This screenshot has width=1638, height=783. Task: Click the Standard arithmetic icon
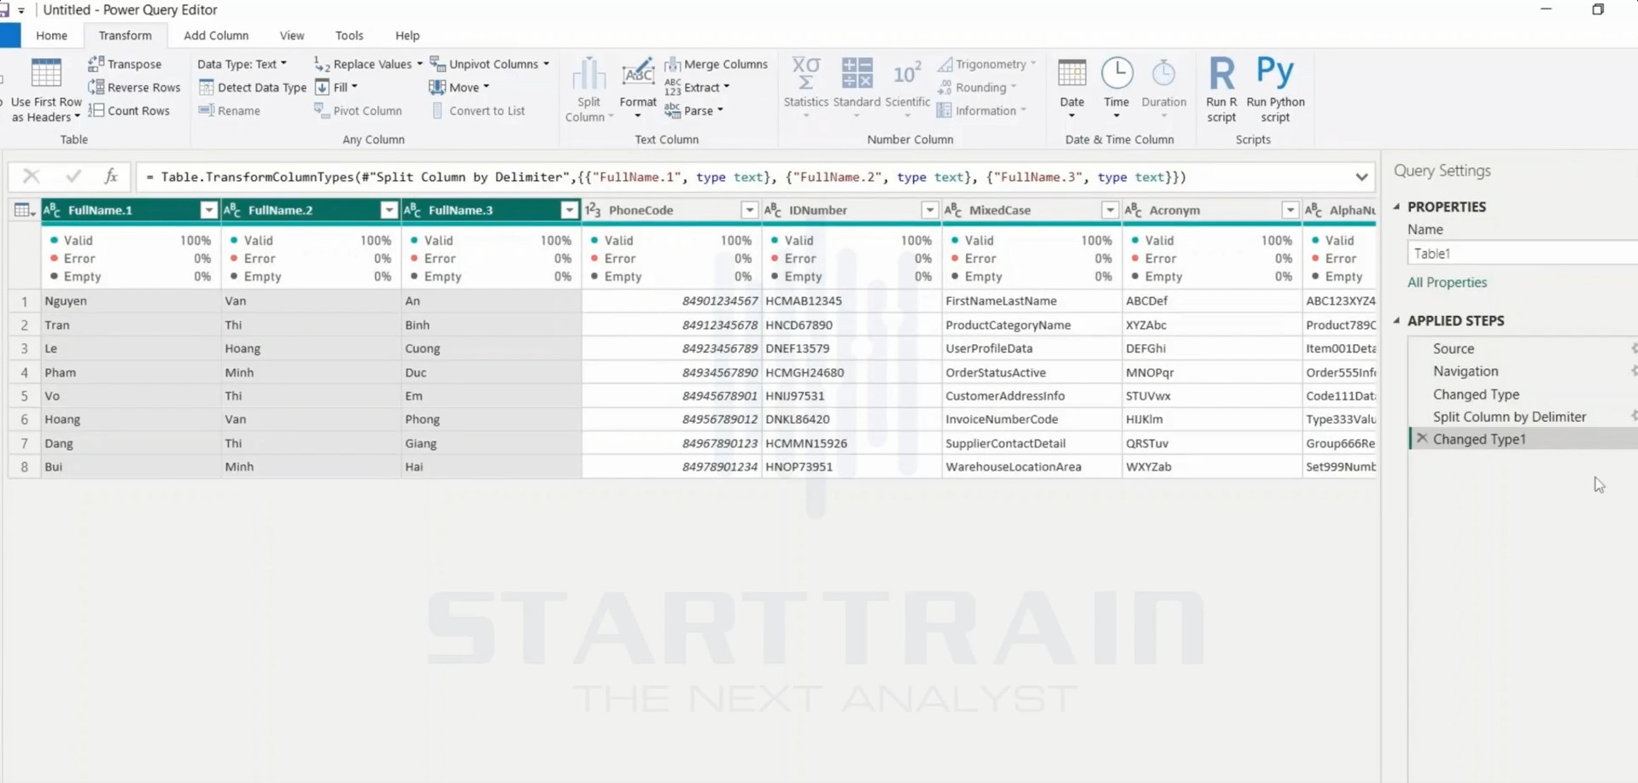coord(857,73)
